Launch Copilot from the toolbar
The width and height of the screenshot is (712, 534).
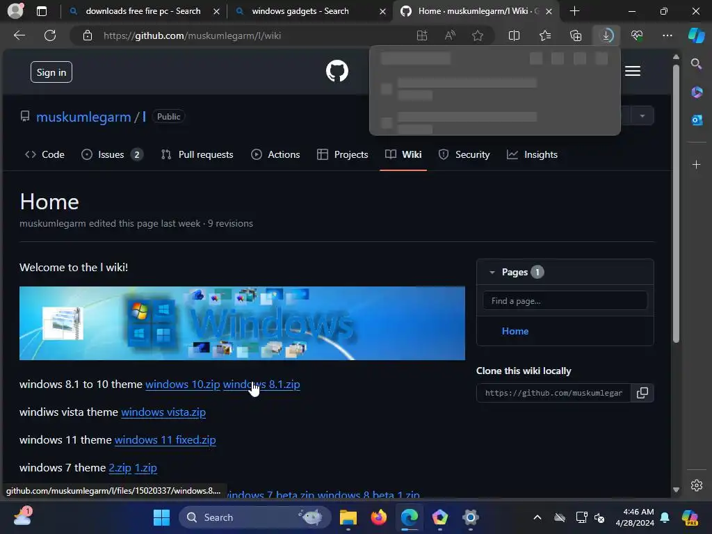point(696,35)
